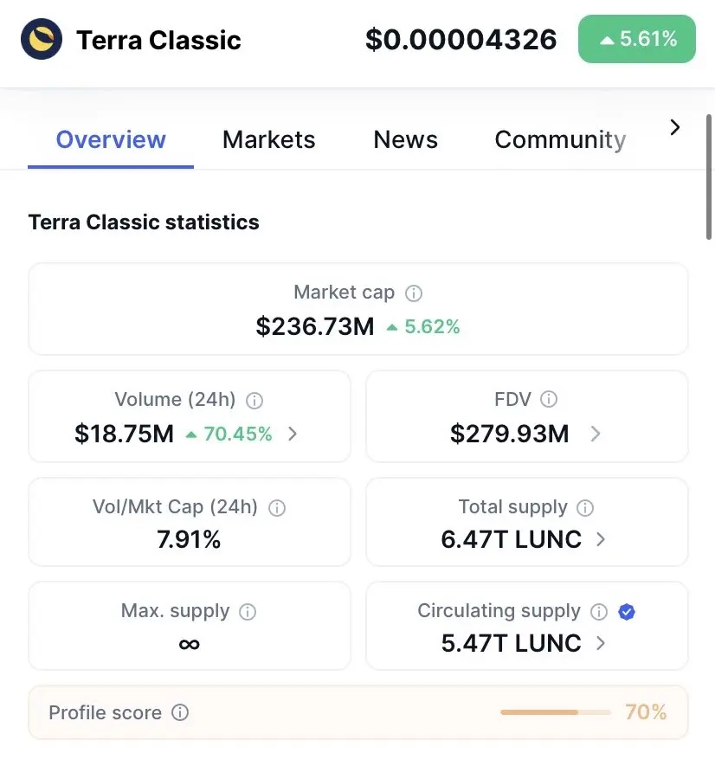
Task: Click the Max. supply info icon
Action: point(248,612)
